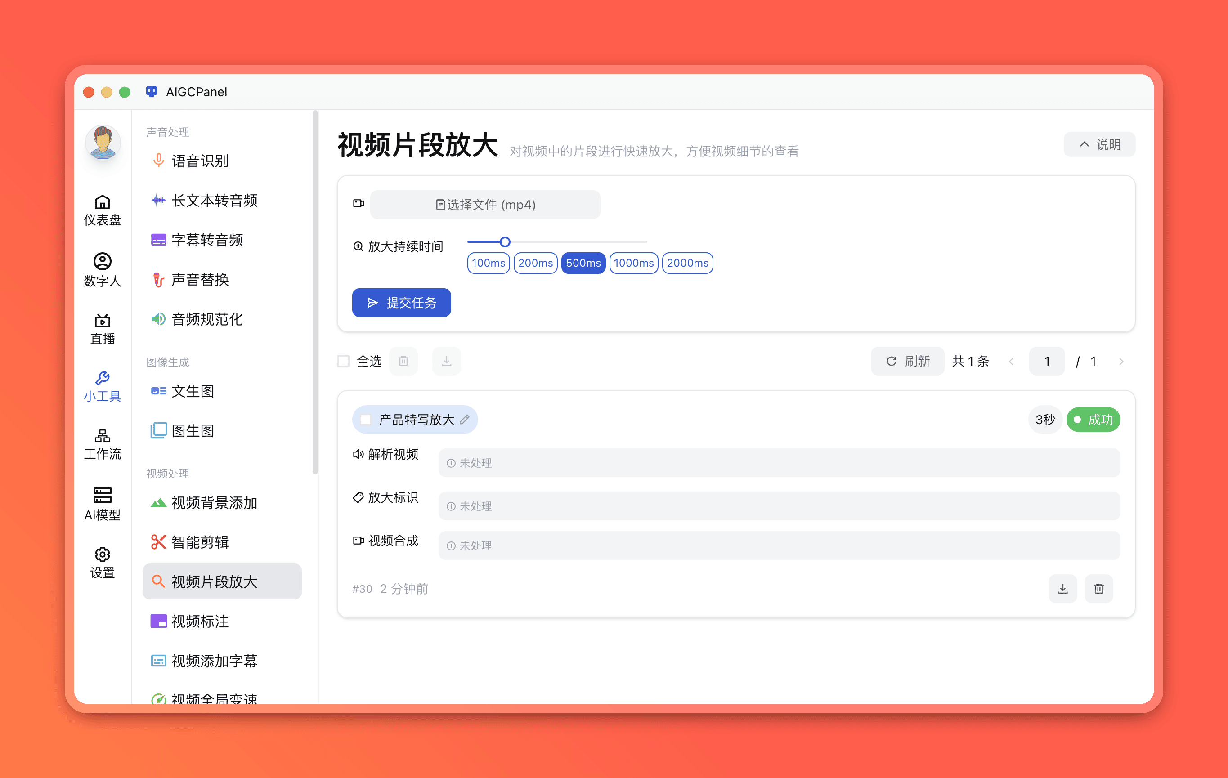Delete task #30 with trash icon
This screenshot has height=778, width=1228.
click(x=1098, y=589)
